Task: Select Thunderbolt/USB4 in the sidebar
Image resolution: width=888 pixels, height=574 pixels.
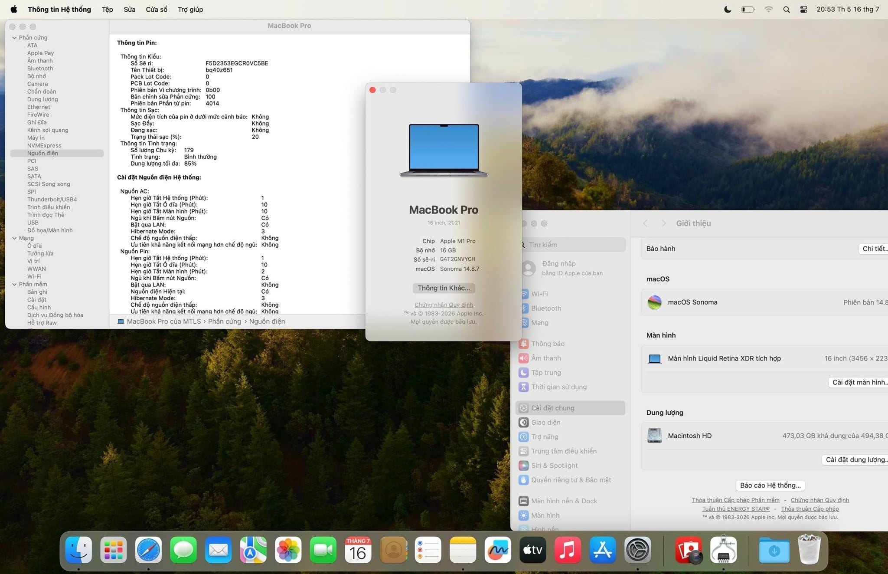Action: (x=52, y=200)
